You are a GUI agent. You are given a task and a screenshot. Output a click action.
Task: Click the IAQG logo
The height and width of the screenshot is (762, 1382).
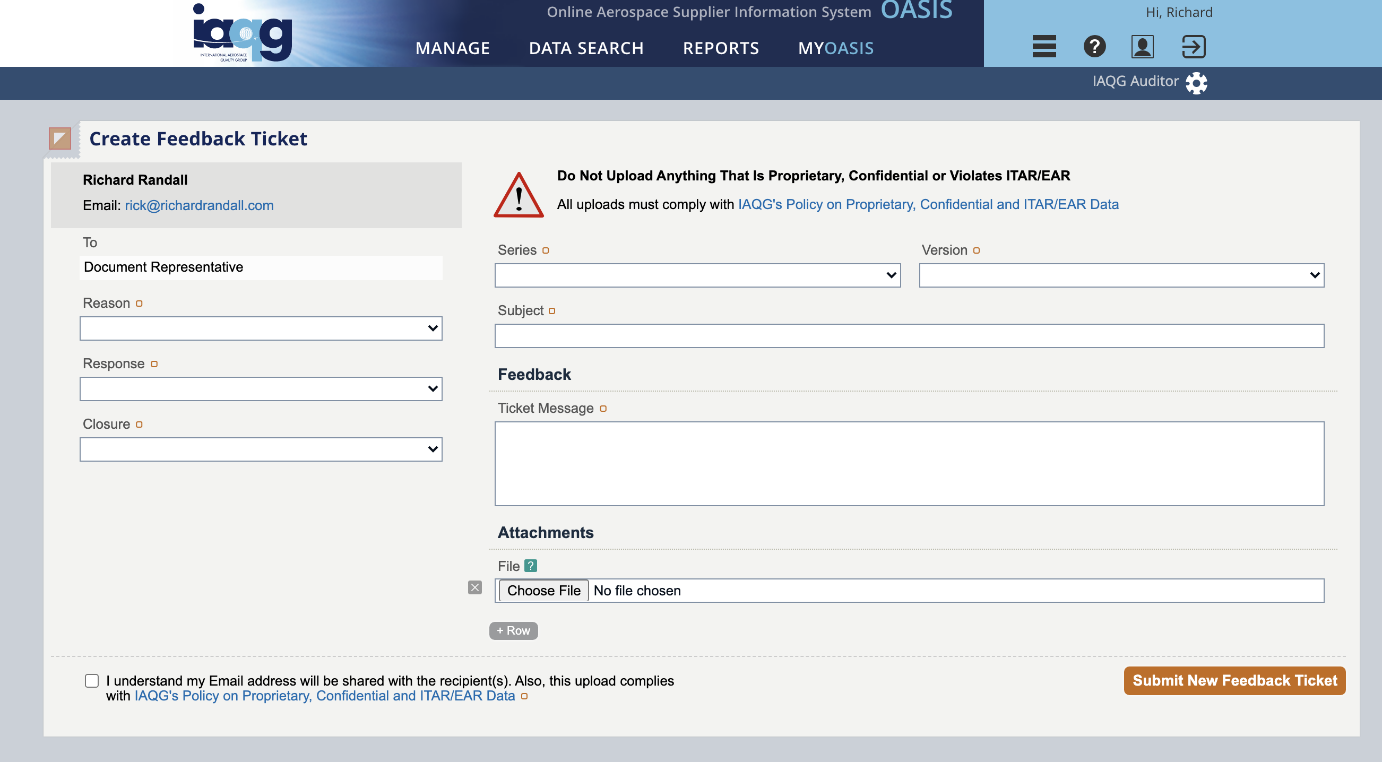[243, 33]
